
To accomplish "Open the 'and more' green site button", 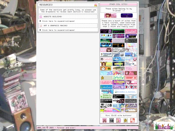I will [x=106, y=41].
